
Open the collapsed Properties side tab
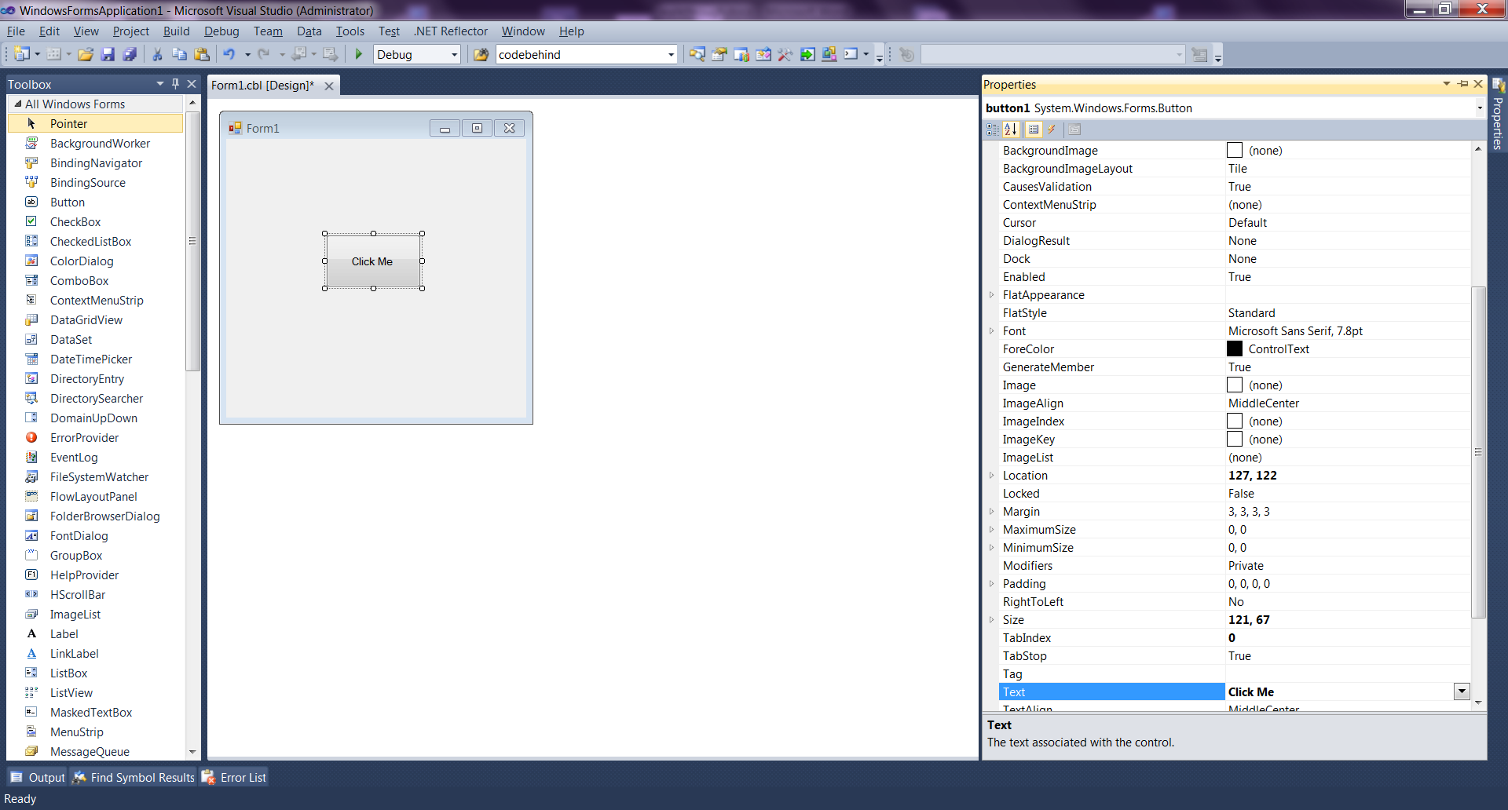1499,115
